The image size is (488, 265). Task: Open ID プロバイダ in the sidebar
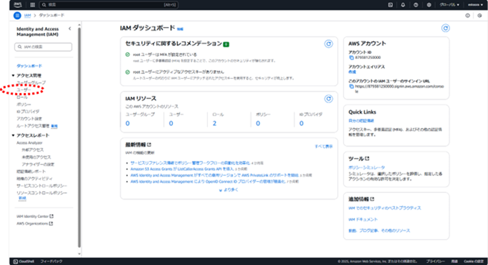pos(27,111)
